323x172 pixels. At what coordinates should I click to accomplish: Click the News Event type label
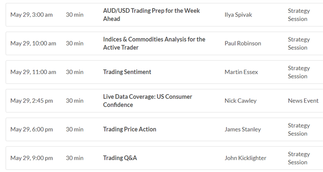(303, 101)
